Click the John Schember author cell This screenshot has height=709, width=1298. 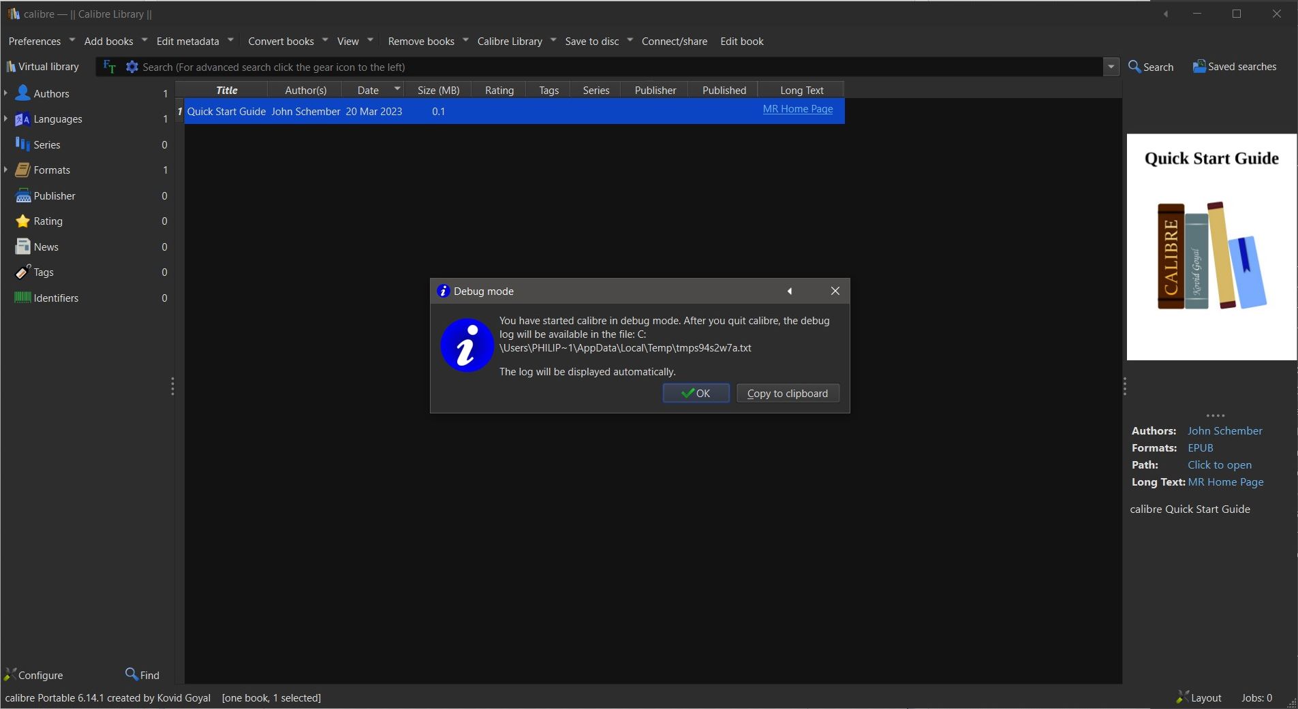pyautogui.click(x=305, y=112)
